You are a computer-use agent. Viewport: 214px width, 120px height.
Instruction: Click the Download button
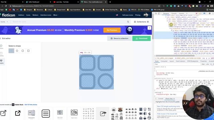[x=141, y=39]
